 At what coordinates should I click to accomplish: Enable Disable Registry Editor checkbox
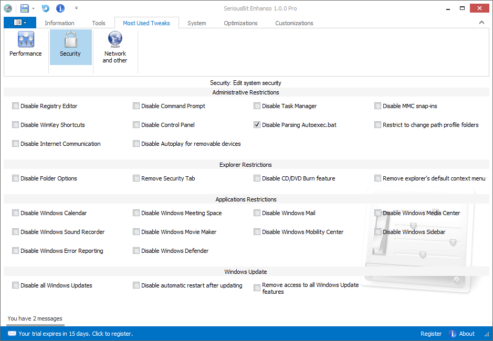coord(15,106)
